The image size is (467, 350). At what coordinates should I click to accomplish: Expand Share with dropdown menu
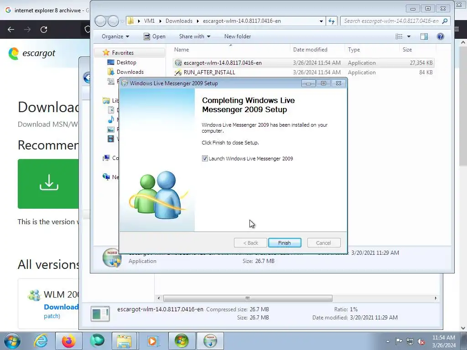[194, 36]
